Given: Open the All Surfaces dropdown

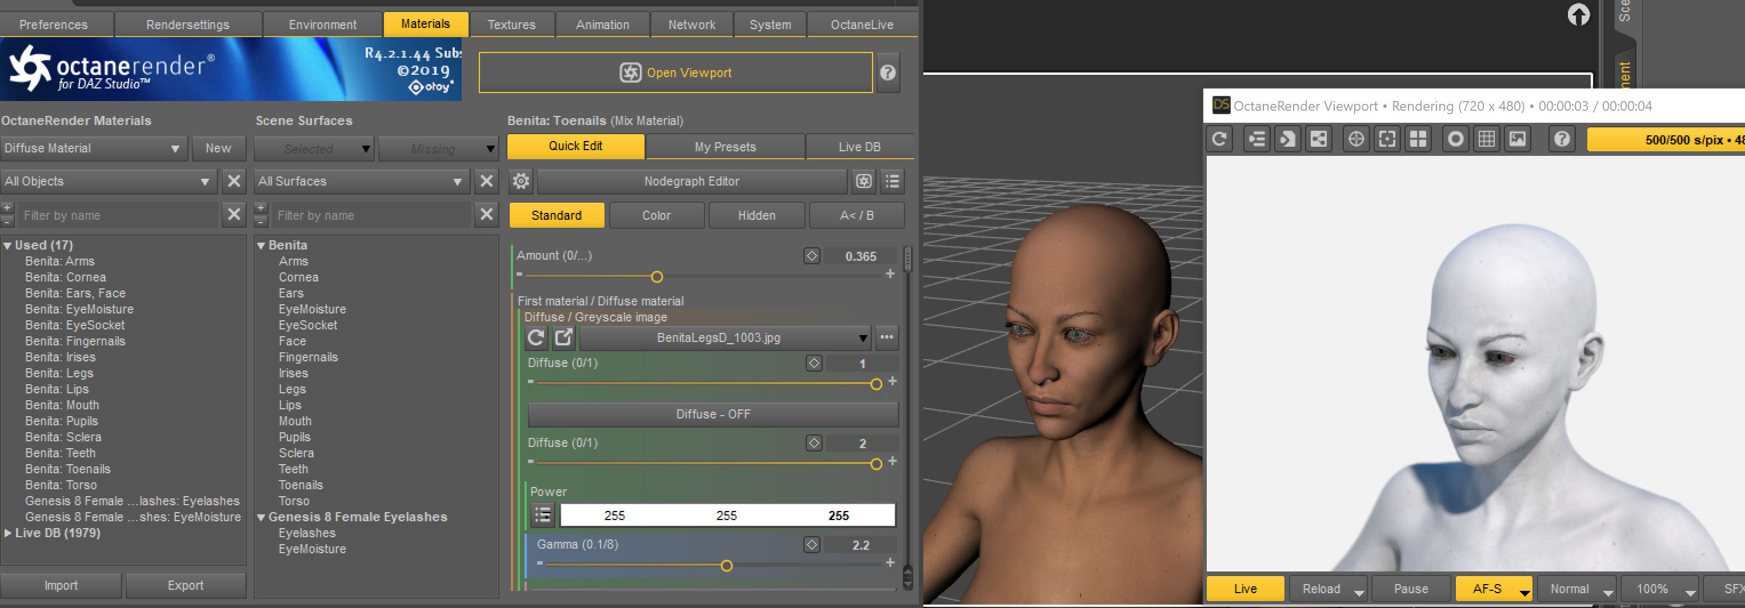Looking at the screenshot, I should [362, 181].
